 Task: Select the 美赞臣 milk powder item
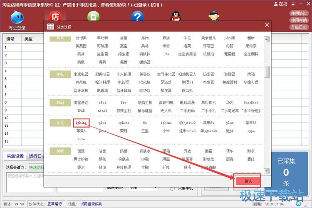(81, 46)
